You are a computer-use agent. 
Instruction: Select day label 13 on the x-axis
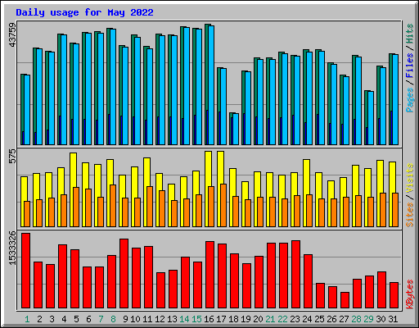point(172,319)
